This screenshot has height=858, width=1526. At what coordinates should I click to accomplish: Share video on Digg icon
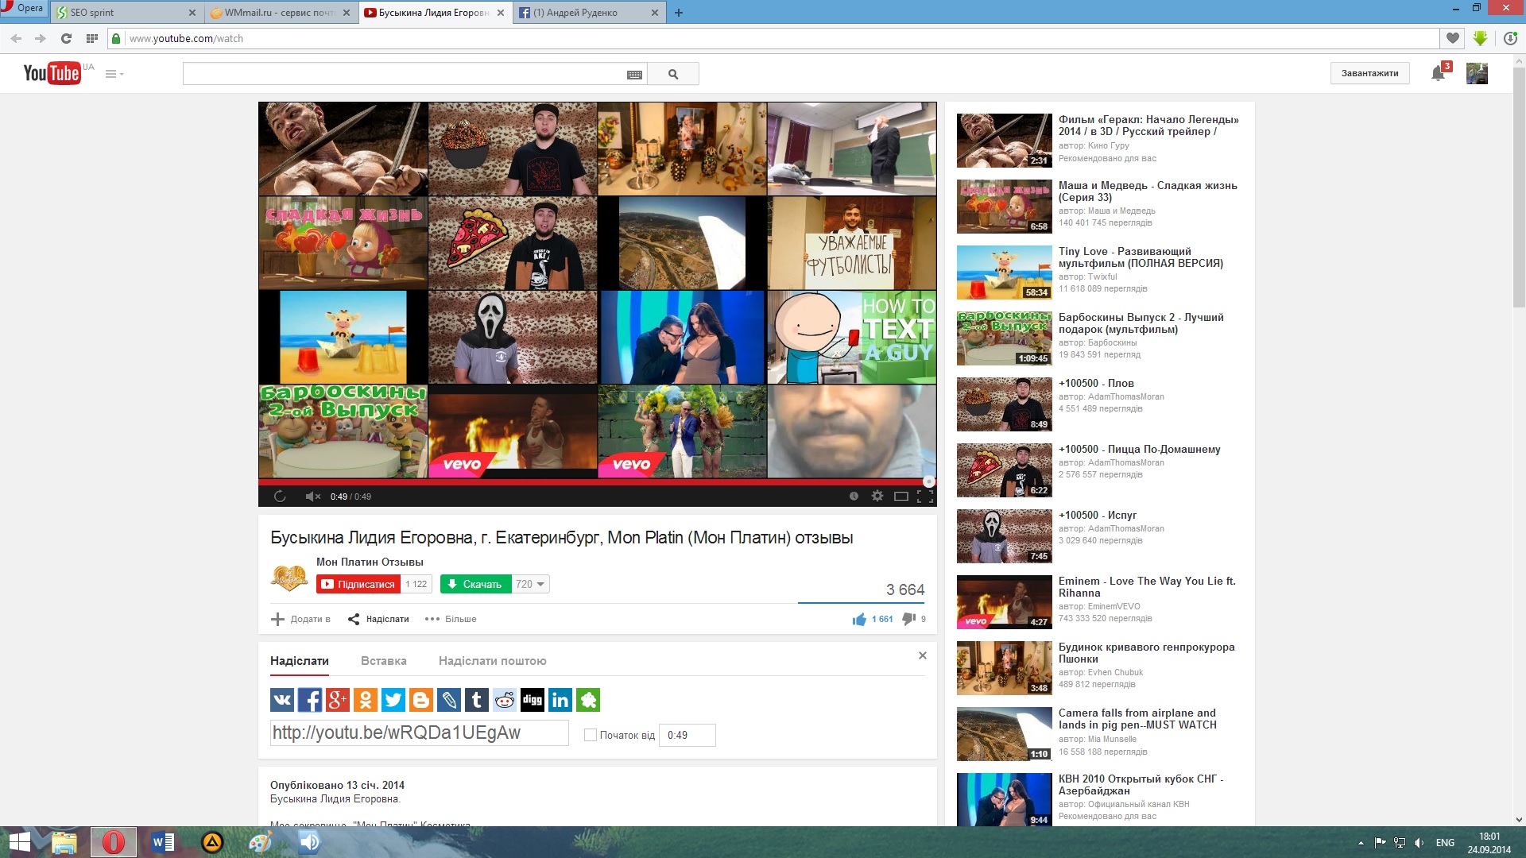click(x=533, y=700)
